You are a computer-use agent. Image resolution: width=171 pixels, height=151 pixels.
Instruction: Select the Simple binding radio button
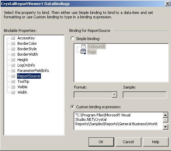tap(72, 38)
